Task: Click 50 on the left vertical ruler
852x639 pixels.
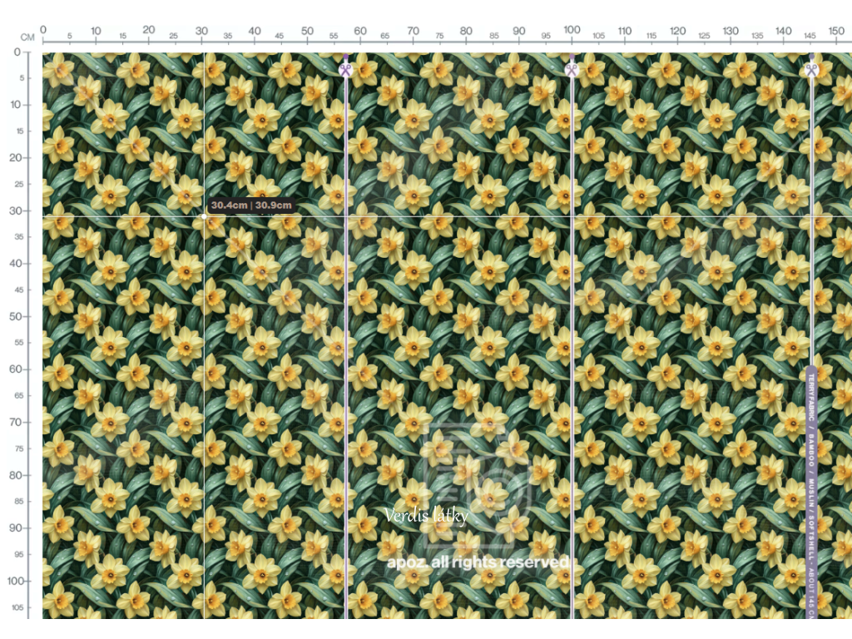Action: (15, 316)
